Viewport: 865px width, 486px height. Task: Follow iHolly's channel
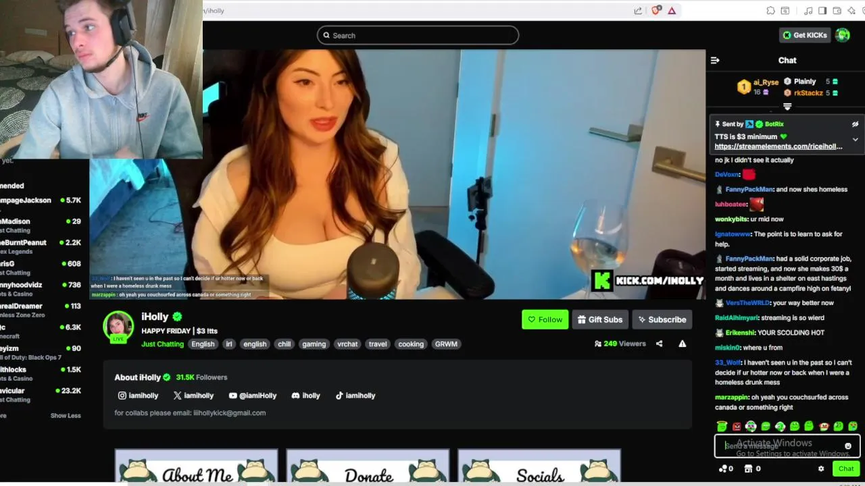545,319
